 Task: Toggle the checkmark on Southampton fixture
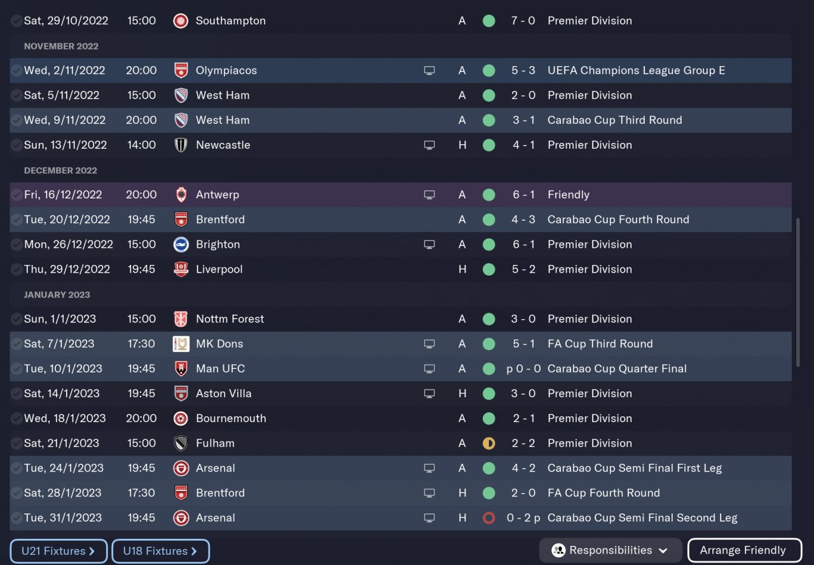pos(16,21)
